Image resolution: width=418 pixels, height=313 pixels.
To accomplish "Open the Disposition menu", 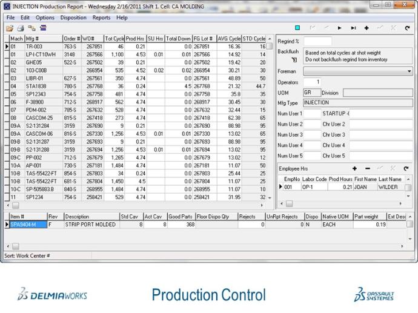I will (x=73, y=18).
